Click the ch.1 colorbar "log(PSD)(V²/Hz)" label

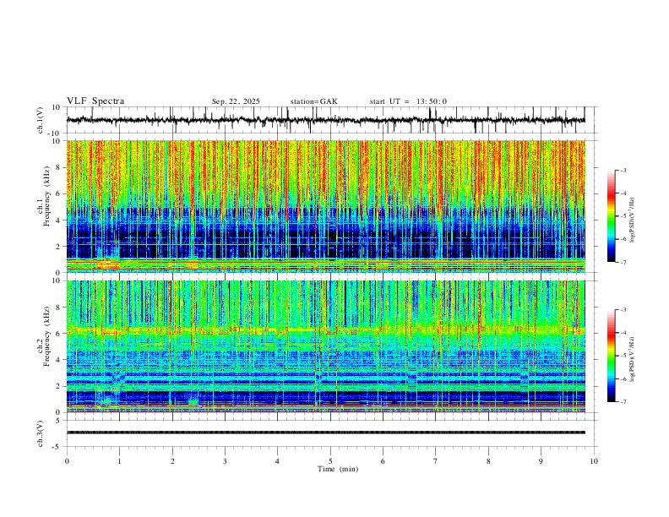click(x=633, y=220)
